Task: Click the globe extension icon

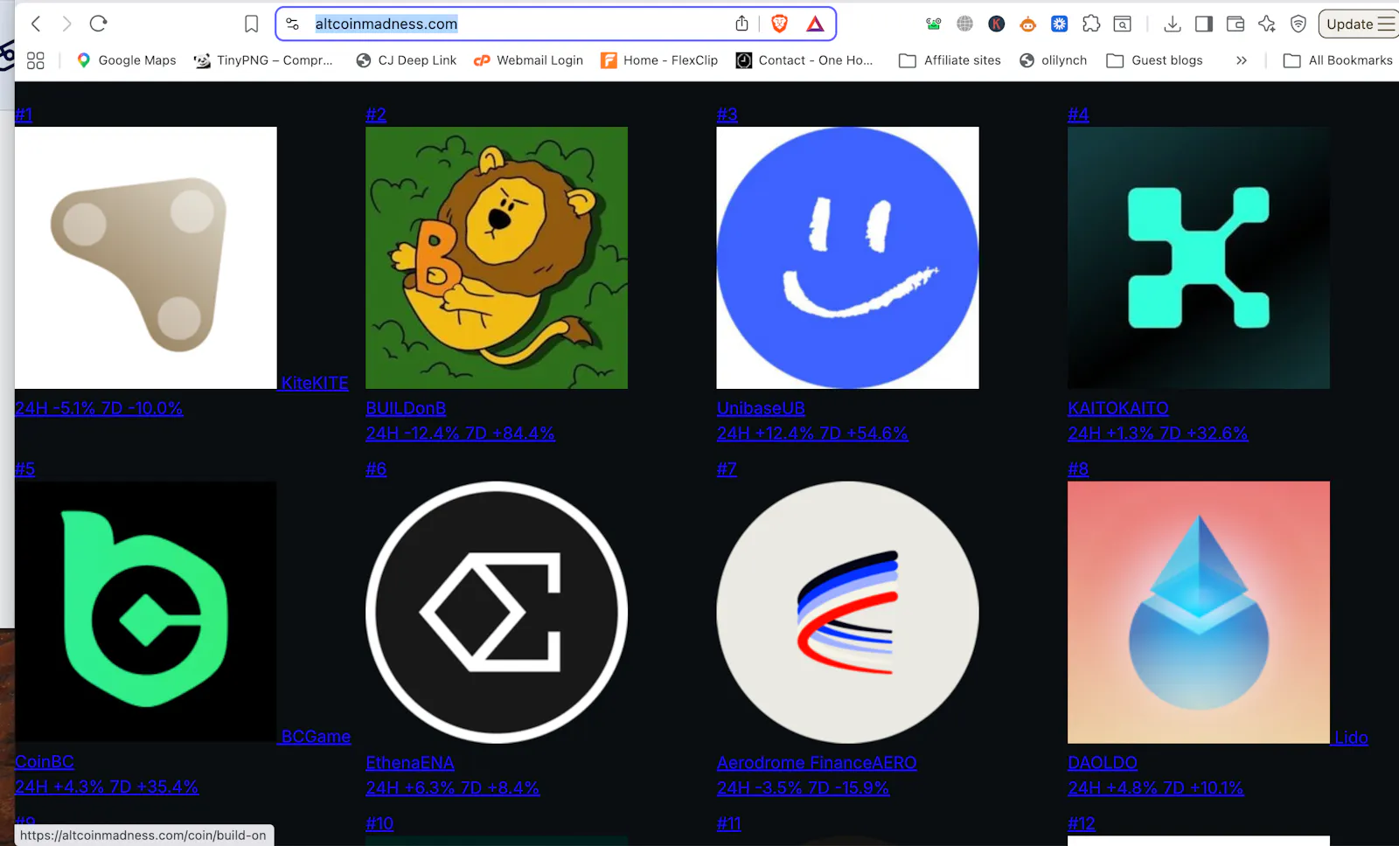Action: click(965, 24)
